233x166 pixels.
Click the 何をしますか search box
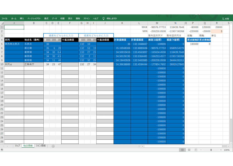(x=112, y=19)
